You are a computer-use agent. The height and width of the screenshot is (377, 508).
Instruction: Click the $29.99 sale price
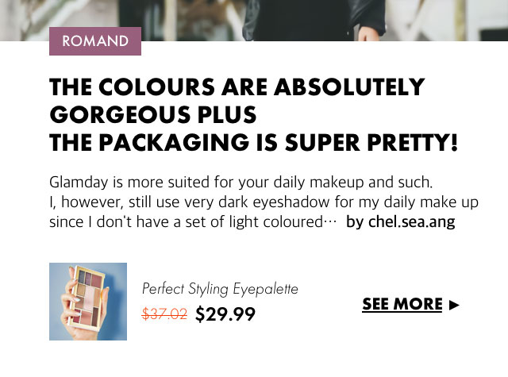pos(225,315)
